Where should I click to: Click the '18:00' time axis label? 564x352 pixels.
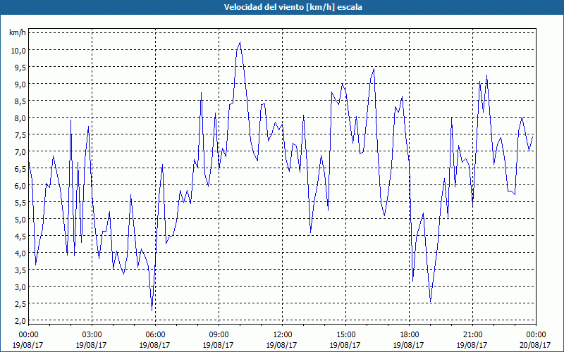point(410,335)
